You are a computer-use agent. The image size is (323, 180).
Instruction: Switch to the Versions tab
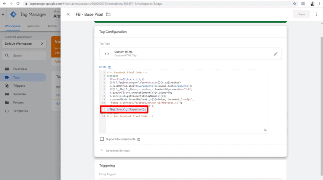coord(33,26)
